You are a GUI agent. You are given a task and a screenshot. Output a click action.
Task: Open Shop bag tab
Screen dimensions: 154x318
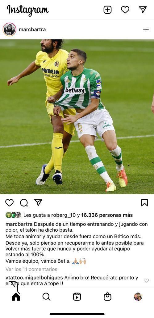(x=107, y=297)
